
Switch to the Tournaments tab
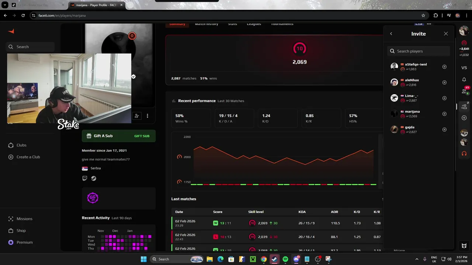coord(282,24)
